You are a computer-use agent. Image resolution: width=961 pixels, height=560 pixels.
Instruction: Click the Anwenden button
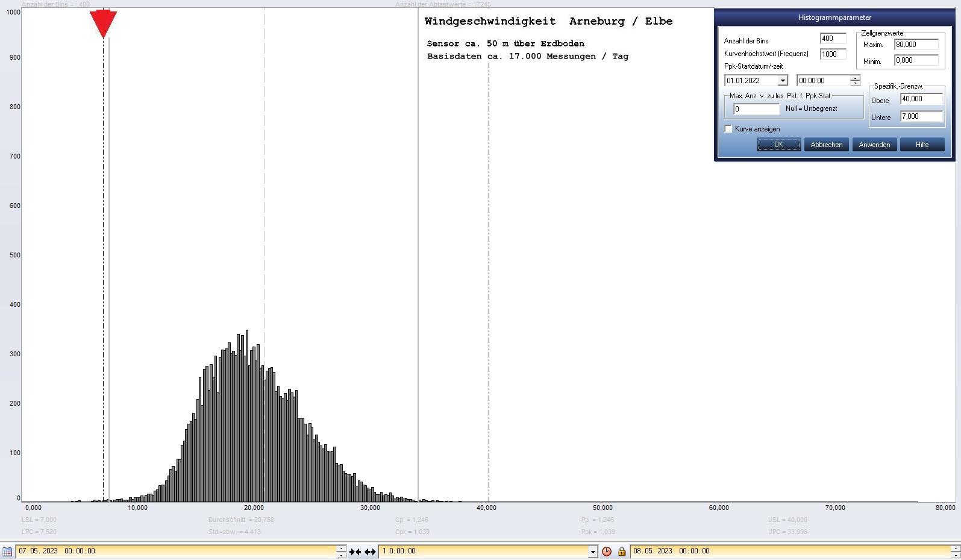(874, 145)
